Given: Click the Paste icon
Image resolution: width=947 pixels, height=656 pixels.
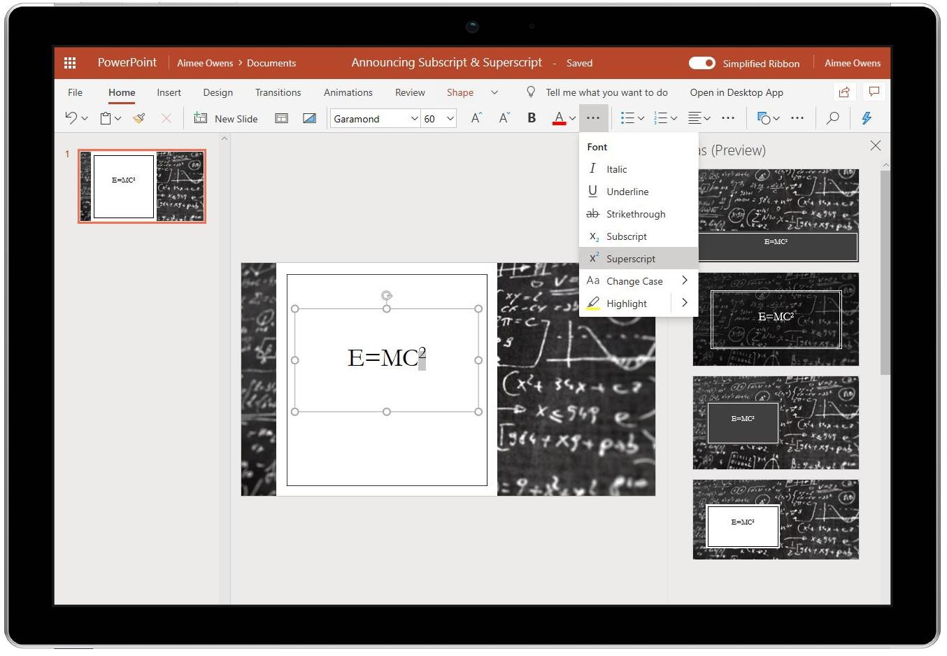Looking at the screenshot, I should click(x=104, y=118).
